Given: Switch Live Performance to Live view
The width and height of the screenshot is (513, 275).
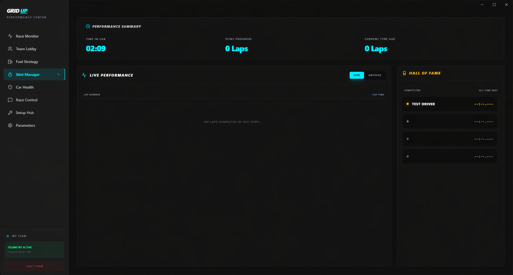Looking at the screenshot, I should click(356, 75).
